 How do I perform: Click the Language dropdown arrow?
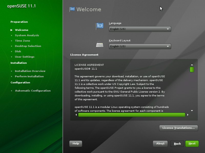pyautogui.click(x=168, y=29)
